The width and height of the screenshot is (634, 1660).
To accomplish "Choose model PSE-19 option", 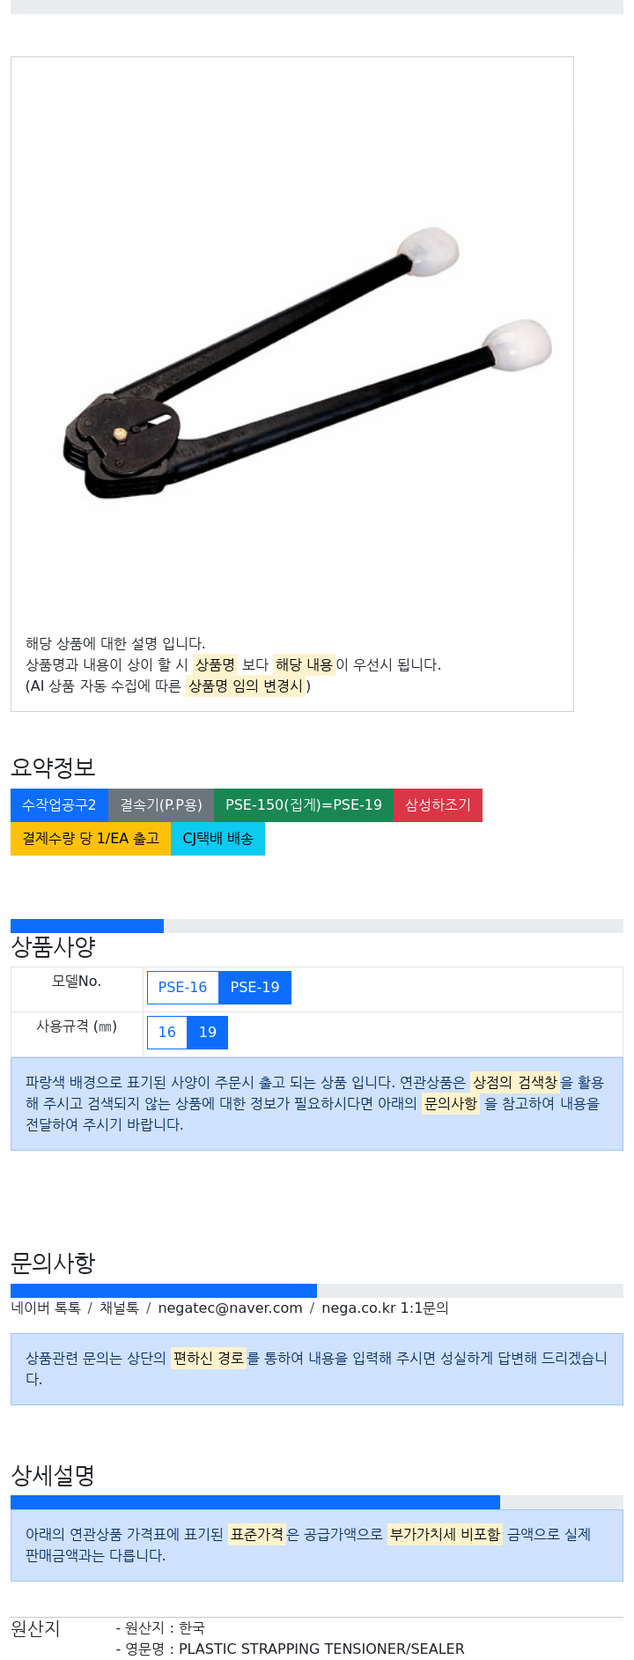I will [x=254, y=988].
